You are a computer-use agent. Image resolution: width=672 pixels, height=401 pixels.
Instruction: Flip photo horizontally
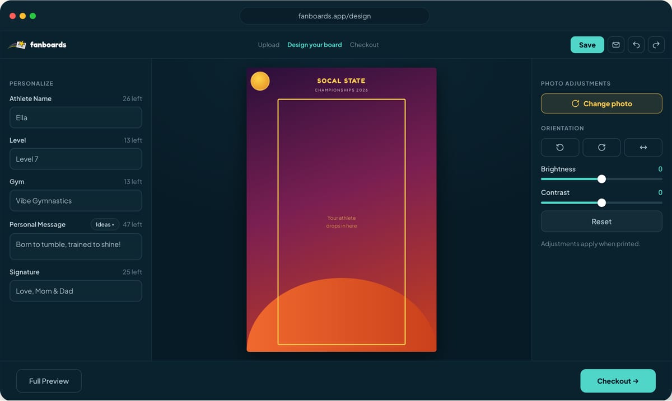[643, 147]
